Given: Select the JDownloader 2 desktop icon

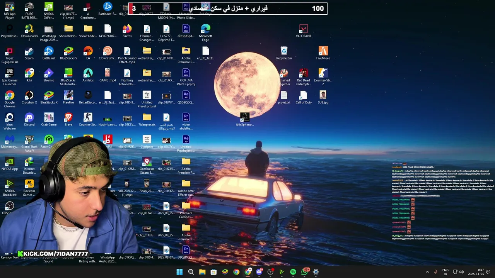Looking at the screenshot, I should coord(29,33).
